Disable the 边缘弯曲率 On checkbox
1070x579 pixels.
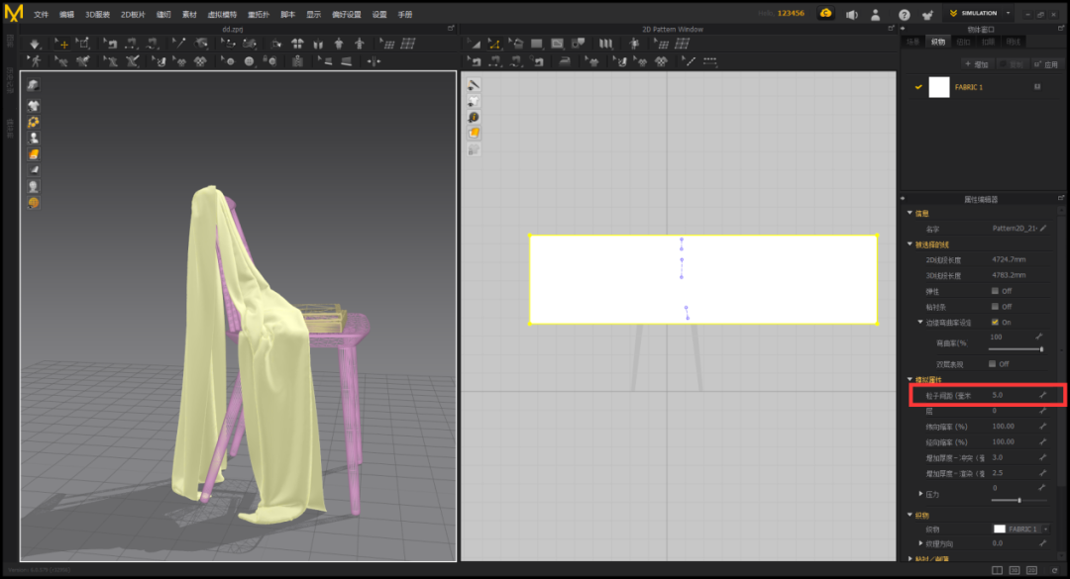995,323
